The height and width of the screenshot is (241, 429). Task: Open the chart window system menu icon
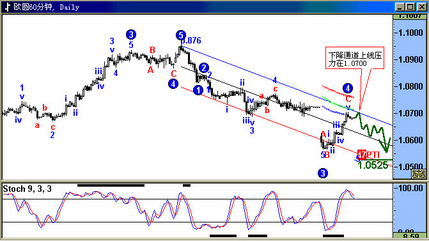click(x=8, y=6)
